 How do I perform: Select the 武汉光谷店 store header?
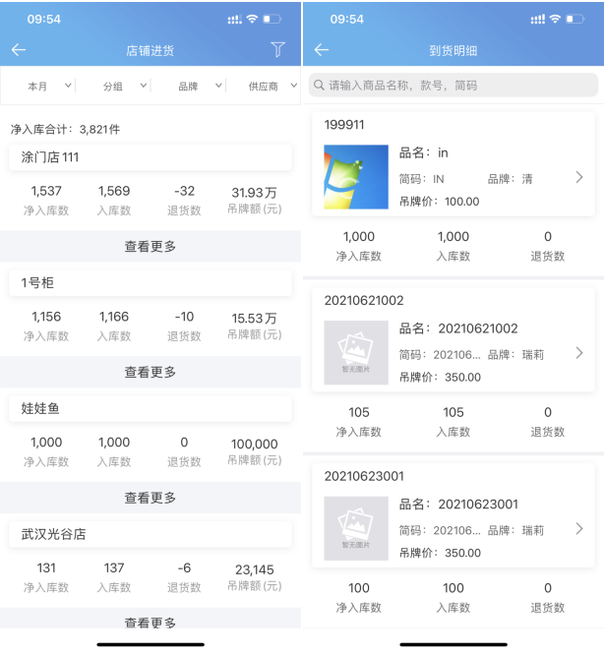[x=151, y=534]
